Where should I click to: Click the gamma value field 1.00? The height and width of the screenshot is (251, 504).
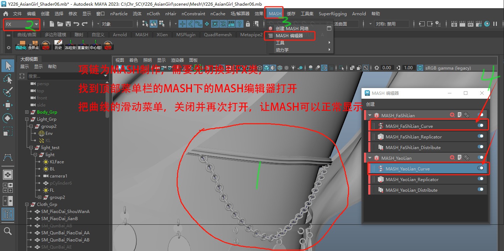pyautogui.click(x=408, y=67)
